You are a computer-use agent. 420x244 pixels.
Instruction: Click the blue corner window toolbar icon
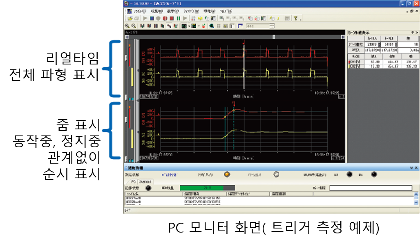click(x=240, y=26)
